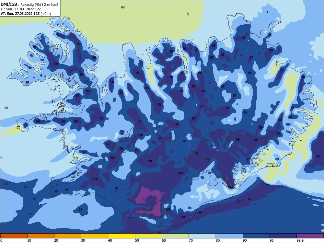Pick the magenta legend swatch above 99.9
This screenshot has width=324, height=243.
(x=310, y=236)
